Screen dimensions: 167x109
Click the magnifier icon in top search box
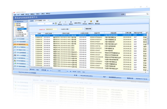147,14
